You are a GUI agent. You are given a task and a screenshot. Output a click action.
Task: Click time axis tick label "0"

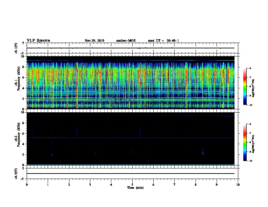tap(27, 185)
